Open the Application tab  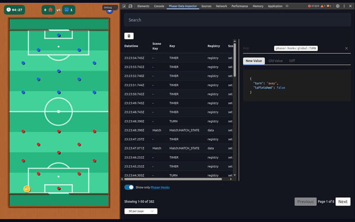[275, 6]
